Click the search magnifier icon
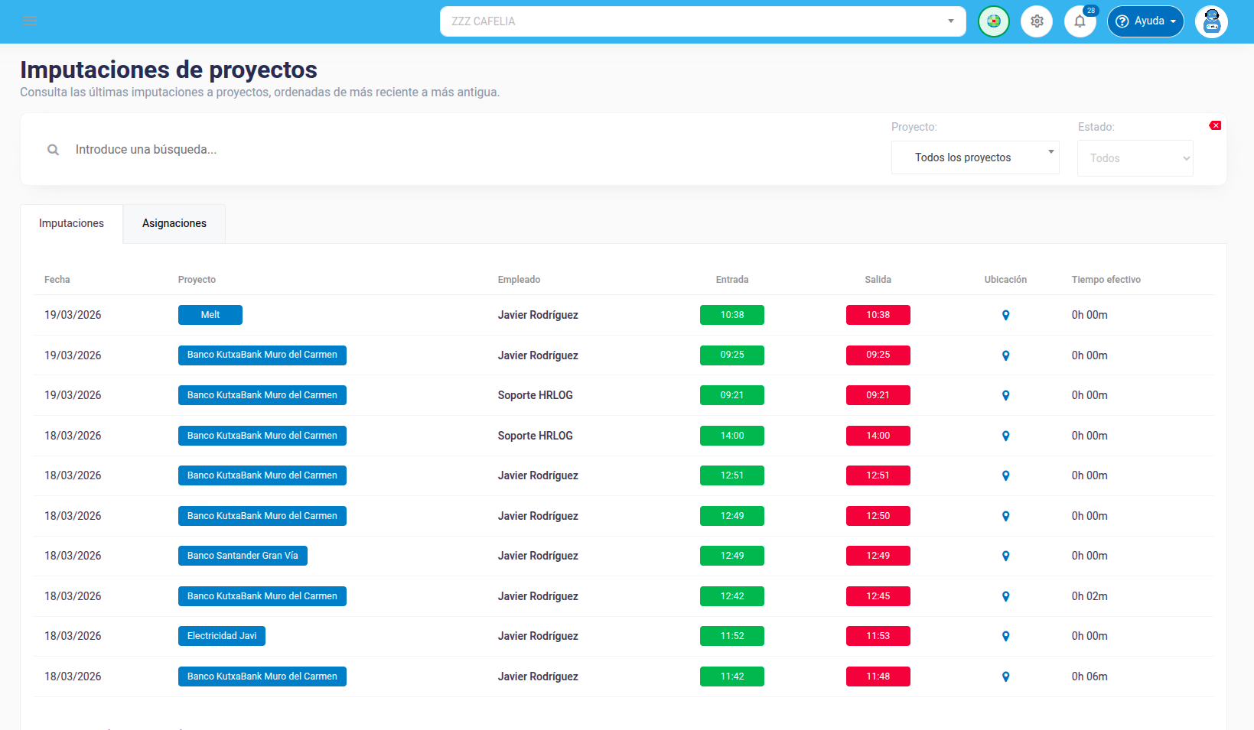The image size is (1254, 730). (53, 150)
